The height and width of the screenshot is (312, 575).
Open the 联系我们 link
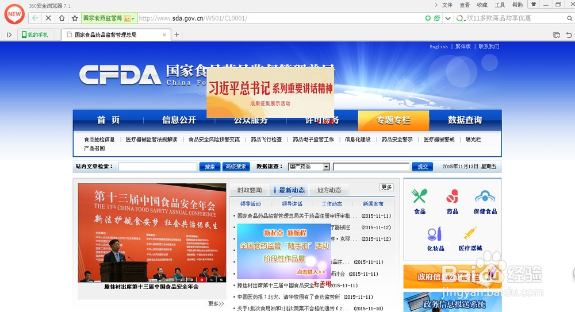click(489, 47)
